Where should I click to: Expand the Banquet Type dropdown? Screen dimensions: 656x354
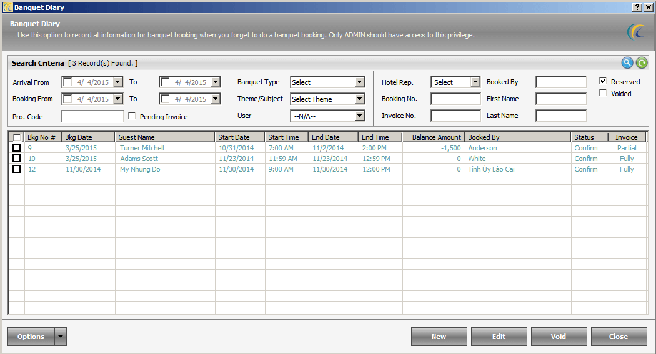(x=359, y=82)
